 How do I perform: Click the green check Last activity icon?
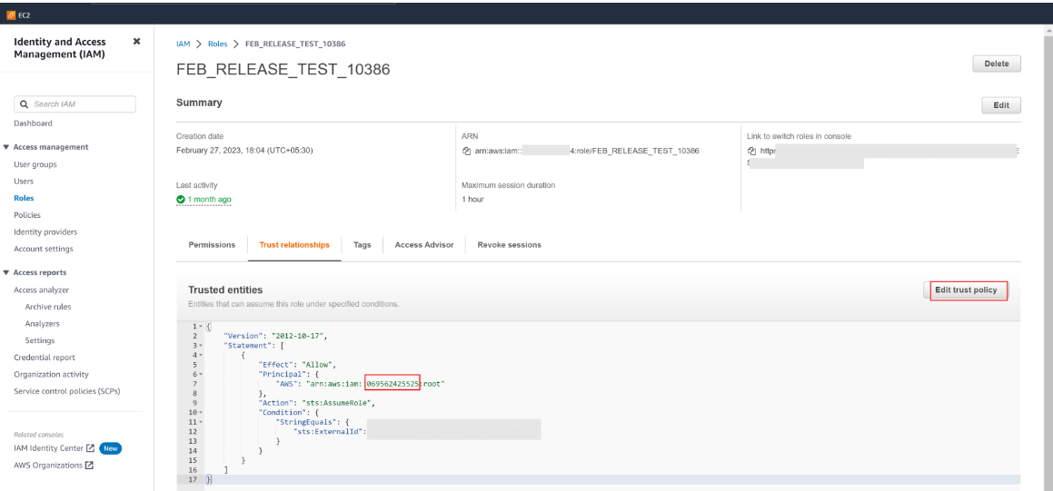pyautogui.click(x=181, y=200)
